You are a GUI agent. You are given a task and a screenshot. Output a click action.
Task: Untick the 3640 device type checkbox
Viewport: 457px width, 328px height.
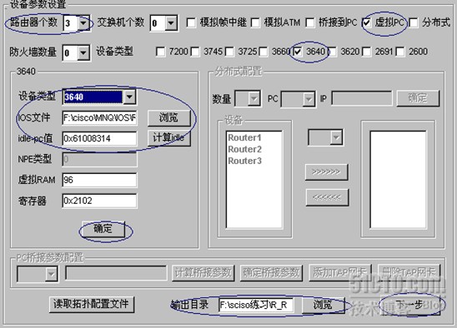297,52
